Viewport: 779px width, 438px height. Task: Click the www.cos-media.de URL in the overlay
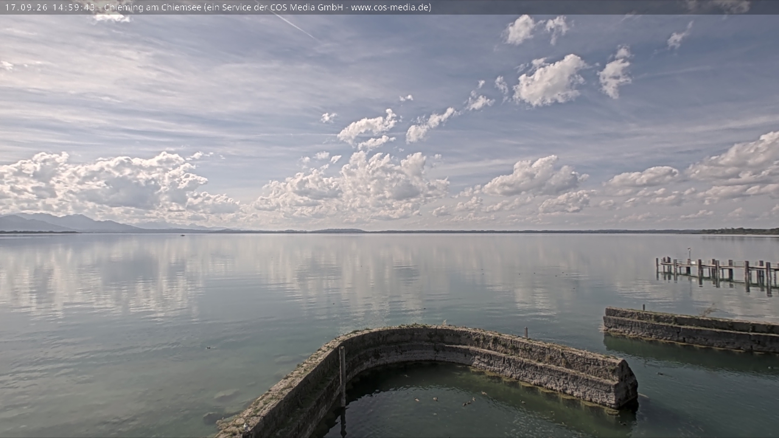[389, 7]
